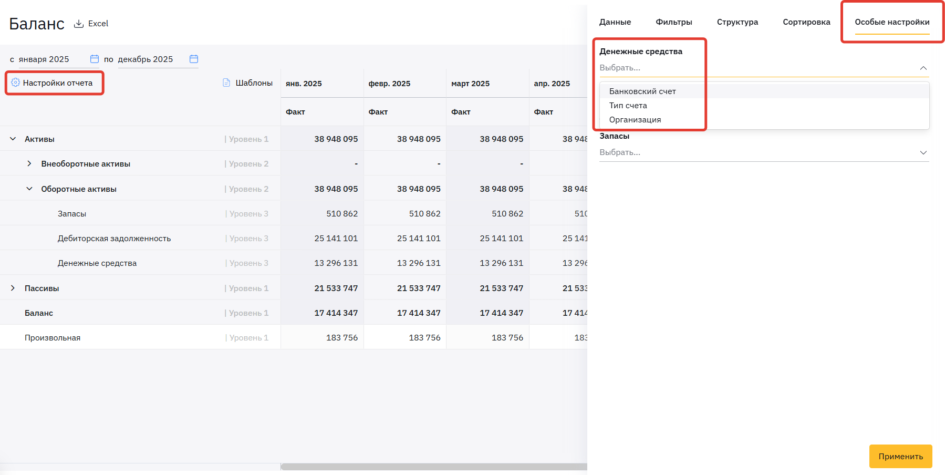The width and height of the screenshot is (945, 475).
Task: Select Банковский счет option
Action: point(642,91)
